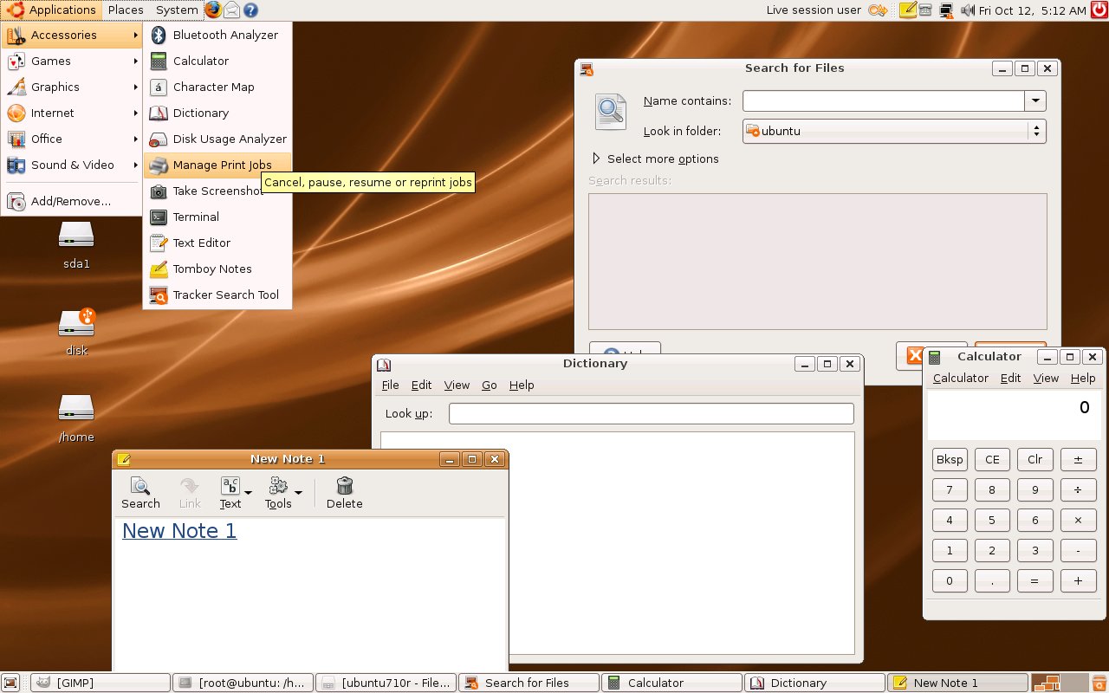Select the disk icon on the desktop

[76, 331]
